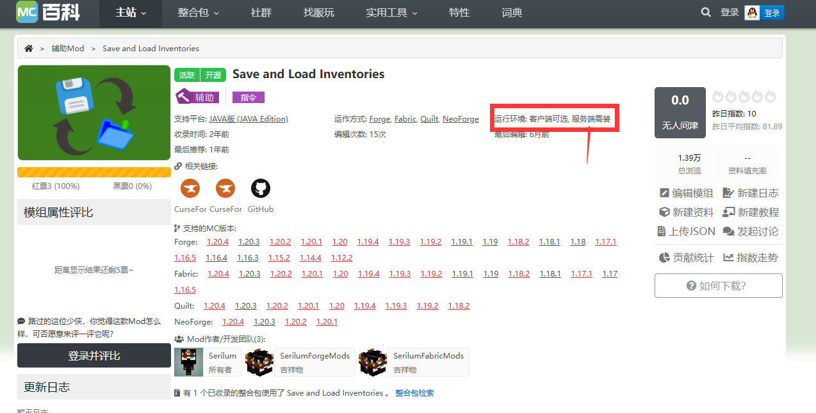Expand the 主站 dropdown menu
The image size is (816, 413).
tap(131, 13)
